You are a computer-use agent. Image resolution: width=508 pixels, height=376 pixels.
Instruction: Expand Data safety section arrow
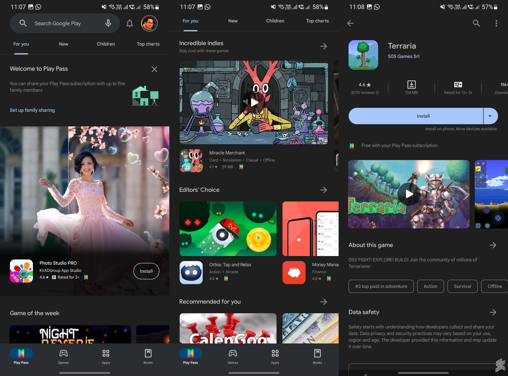pyautogui.click(x=493, y=312)
